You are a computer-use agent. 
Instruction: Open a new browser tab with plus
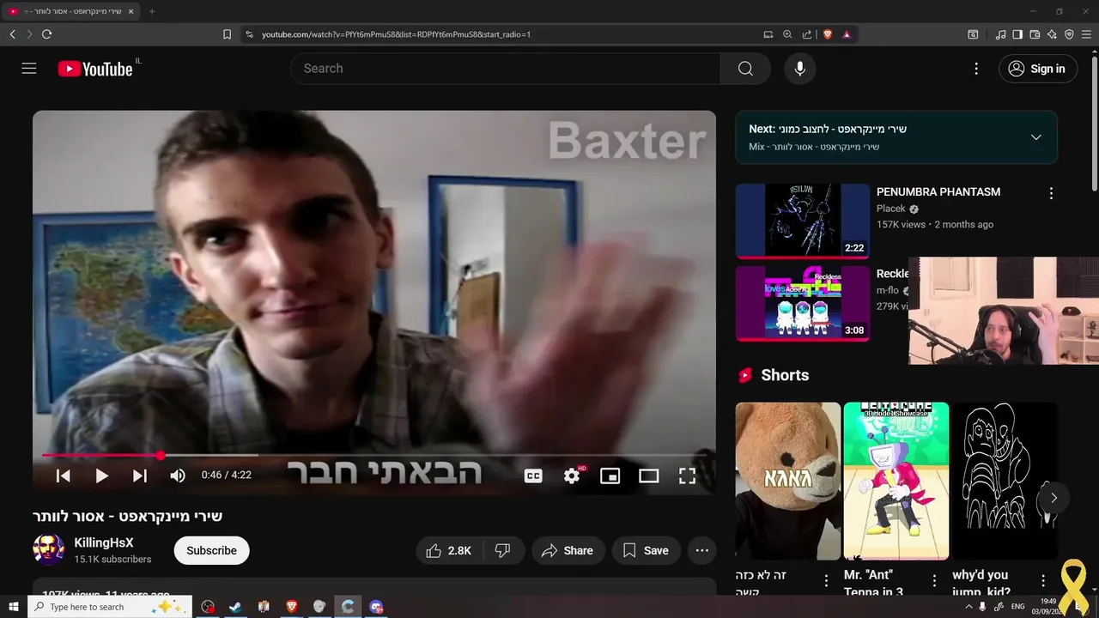(152, 11)
